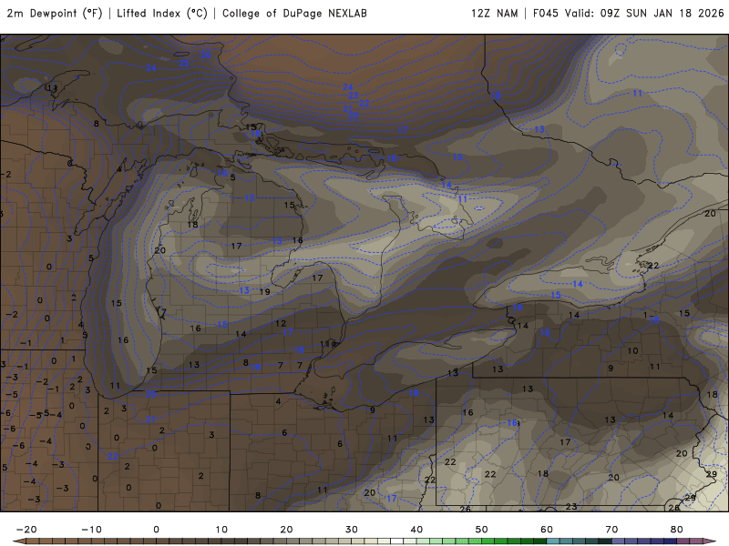Viewport: 729px width, 546px height.
Task: Click the blue "19" lifted index contour label
Action: click(x=255, y=367)
